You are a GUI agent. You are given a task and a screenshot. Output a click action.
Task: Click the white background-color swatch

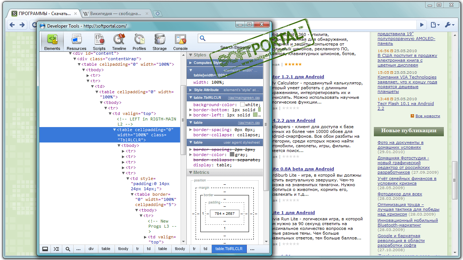coord(242,105)
